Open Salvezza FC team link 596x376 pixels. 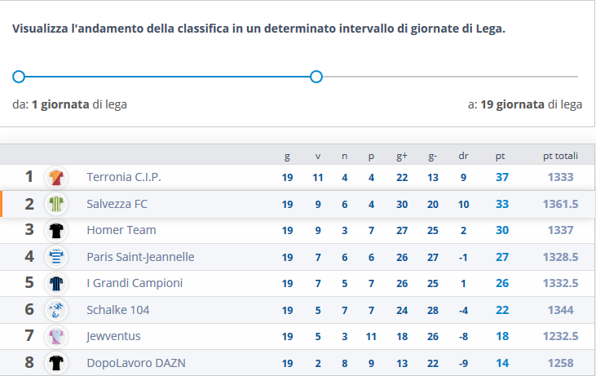coord(117,204)
